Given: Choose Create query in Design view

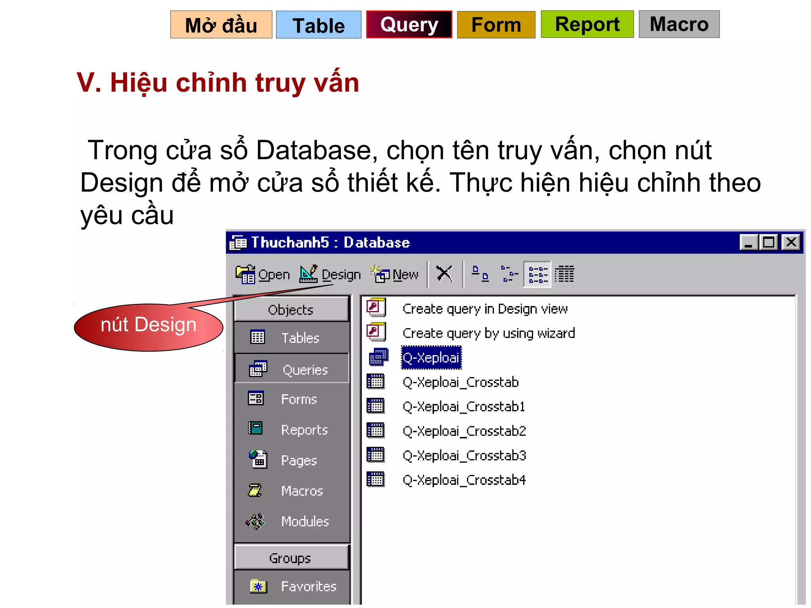Looking at the screenshot, I should [485, 309].
